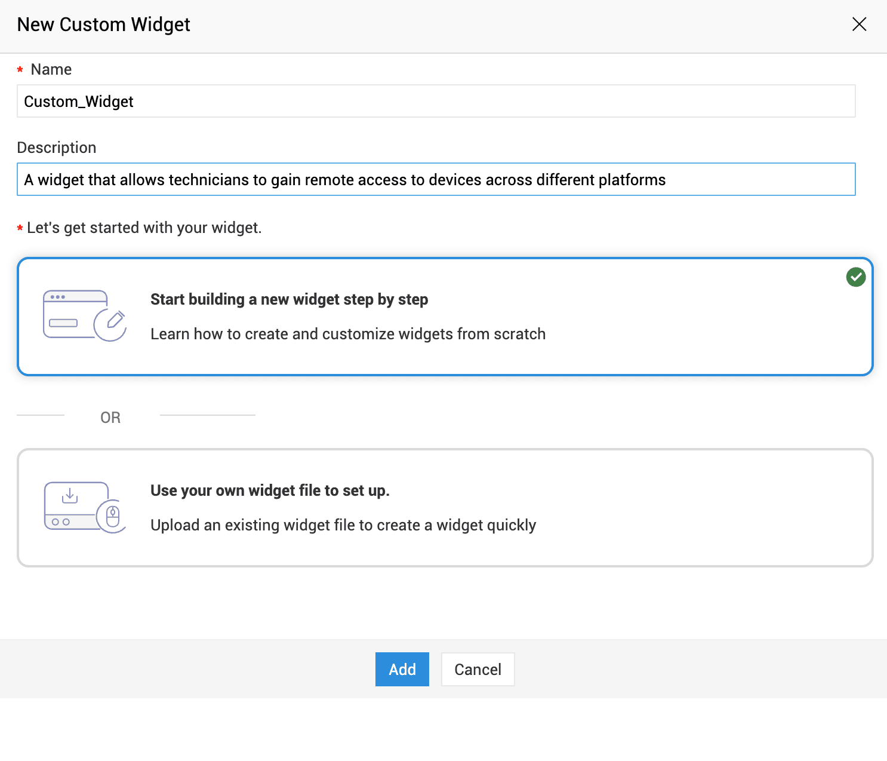Click the Name field label
This screenshot has width=887, height=761.
click(51, 69)
